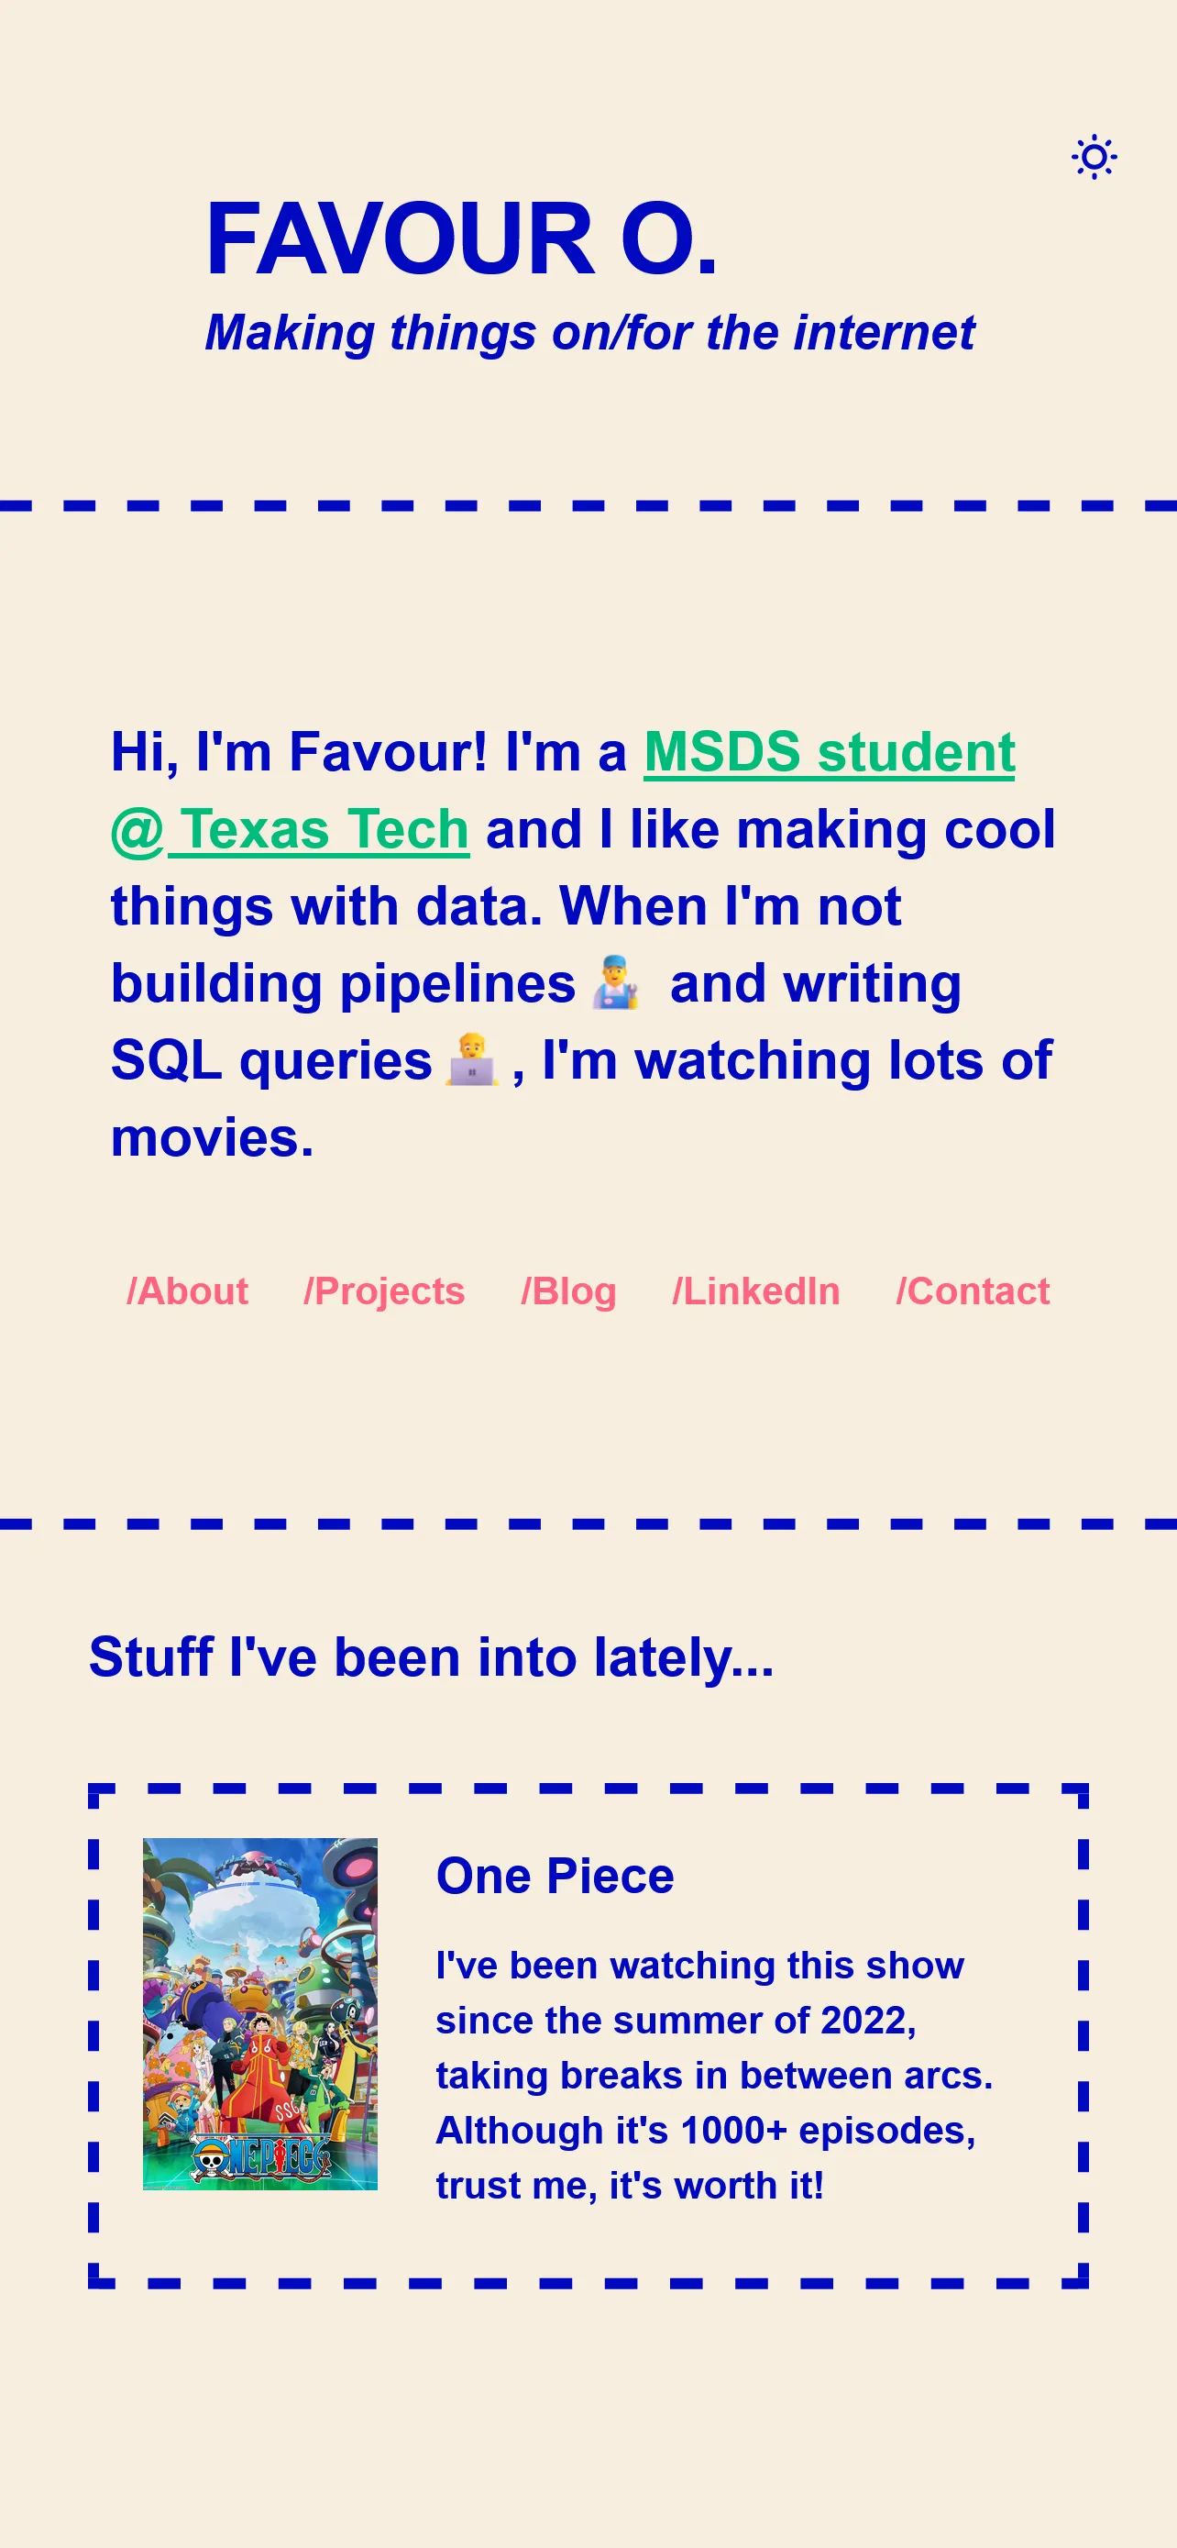Click the One Piece card title
The image size is (1177, 2548).
(555, 1876)
